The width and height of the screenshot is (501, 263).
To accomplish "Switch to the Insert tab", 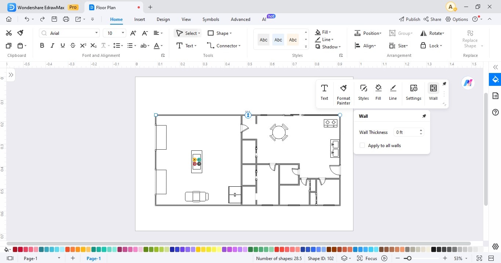I will pyautogui.click(x=139, y=19).
